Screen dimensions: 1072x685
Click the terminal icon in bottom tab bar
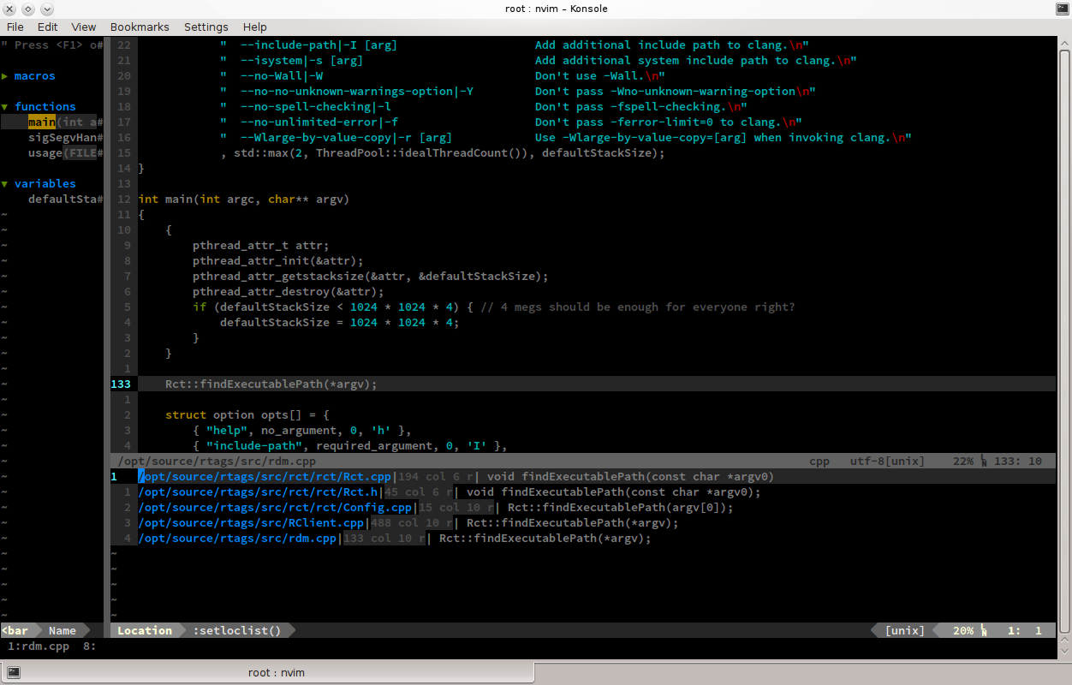coord(13,672)
